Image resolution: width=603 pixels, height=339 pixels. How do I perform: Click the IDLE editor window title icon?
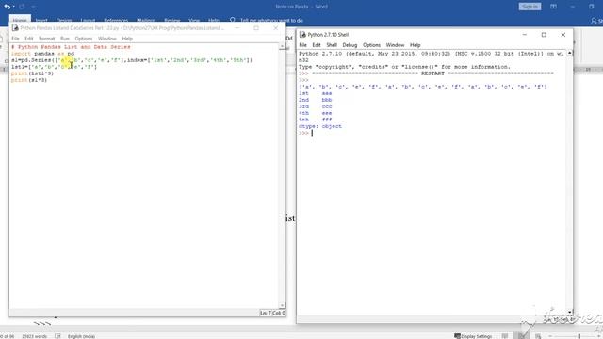click(x=15, y=28)
